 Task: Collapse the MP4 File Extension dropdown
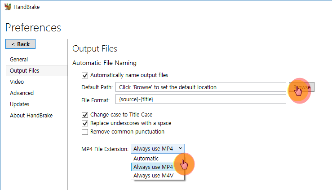click(158, 149)
